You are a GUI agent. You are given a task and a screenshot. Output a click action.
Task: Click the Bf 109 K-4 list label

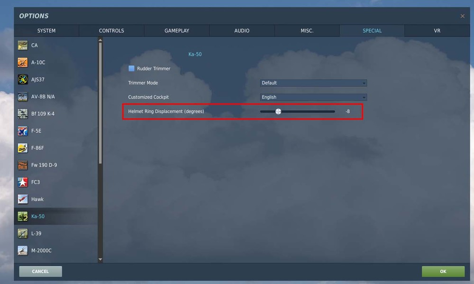point(43,114)
